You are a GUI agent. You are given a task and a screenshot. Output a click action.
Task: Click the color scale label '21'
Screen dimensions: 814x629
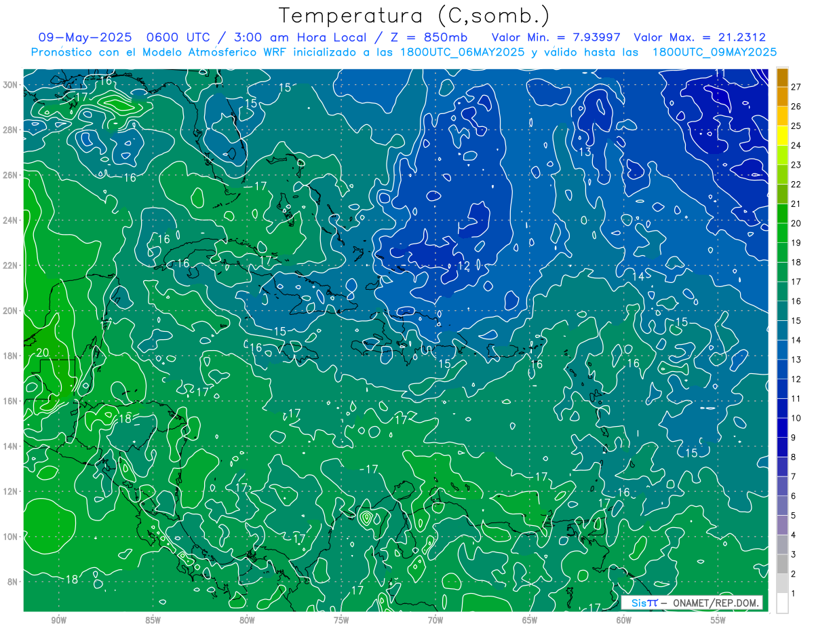796,204
